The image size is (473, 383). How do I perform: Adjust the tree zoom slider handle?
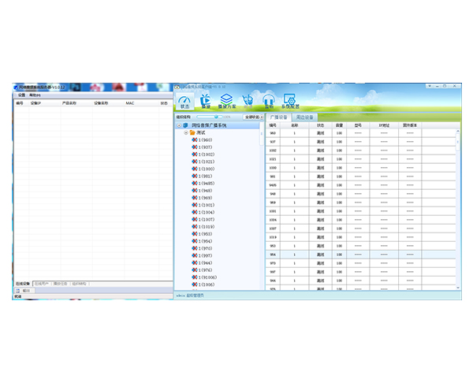pos(216,117)
